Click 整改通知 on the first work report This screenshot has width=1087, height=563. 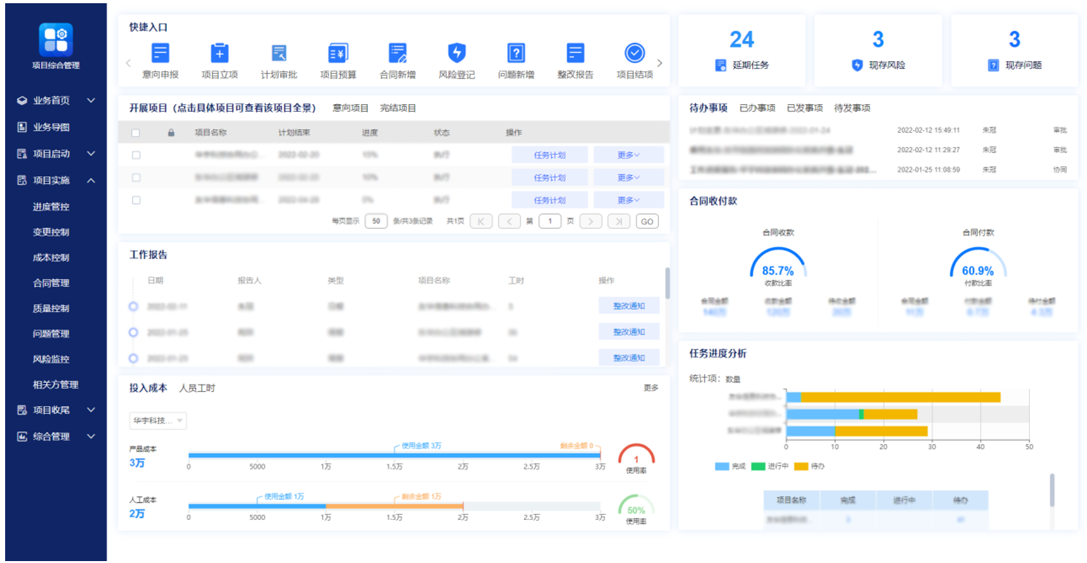[x=629, y=306]
